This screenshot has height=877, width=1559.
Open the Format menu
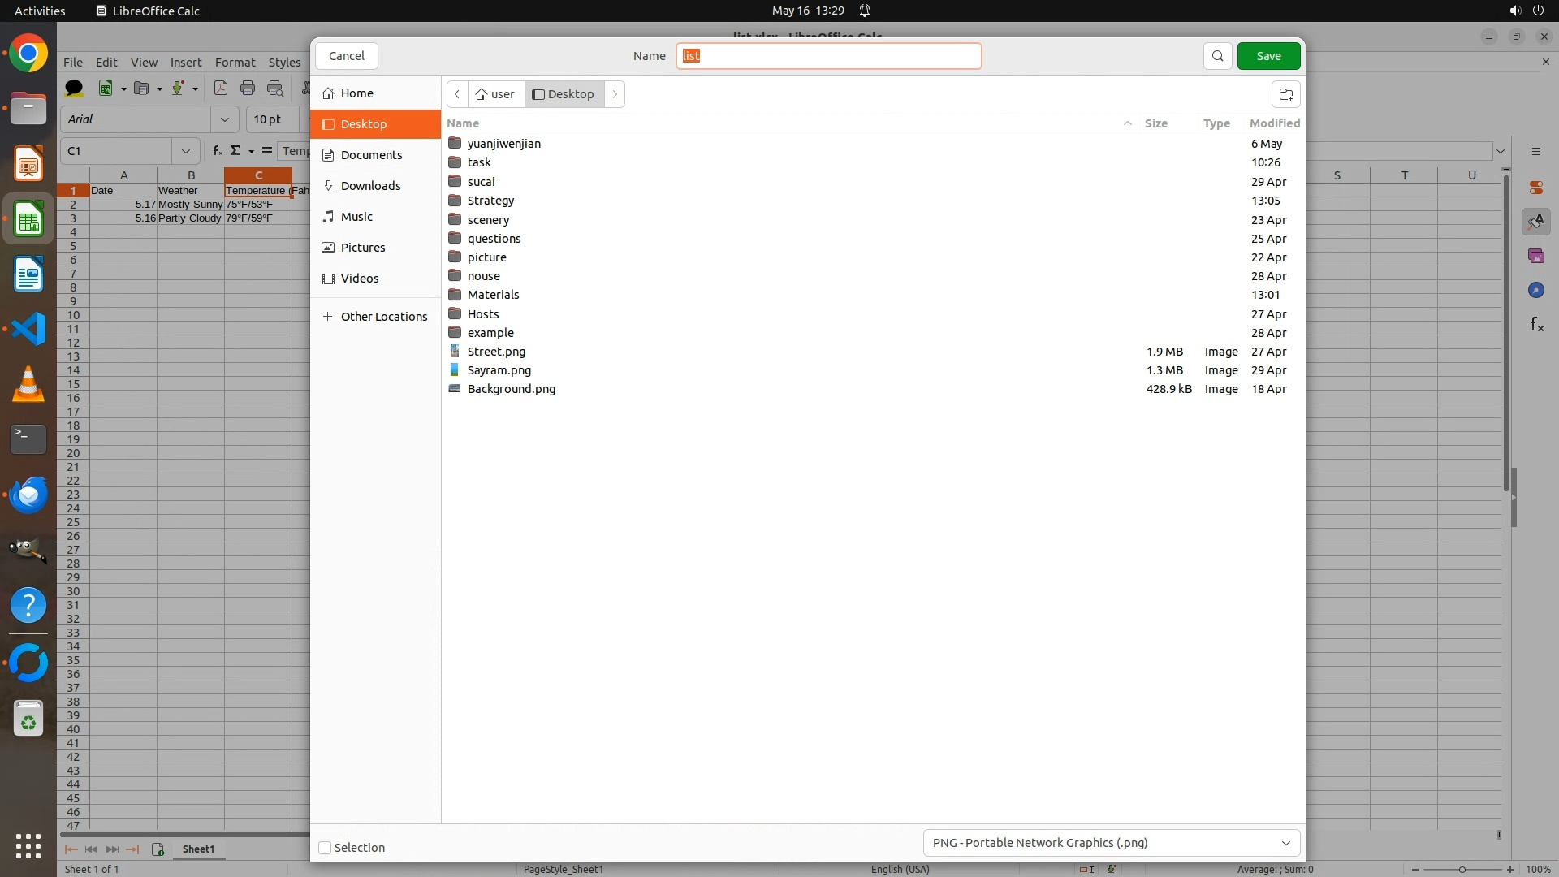tap(235, 63)
